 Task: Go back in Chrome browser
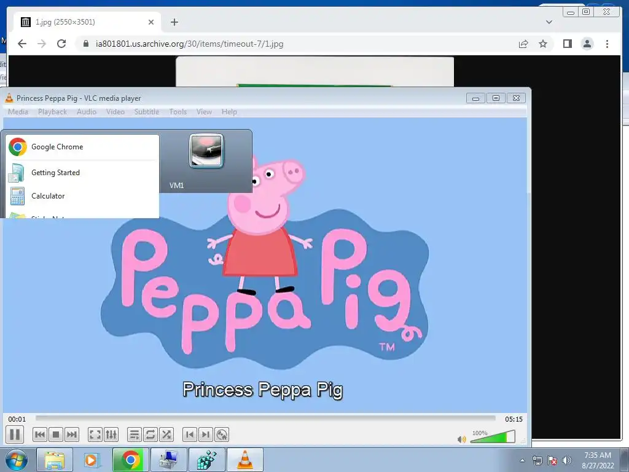pyautogui.click(x=22, y=44)
